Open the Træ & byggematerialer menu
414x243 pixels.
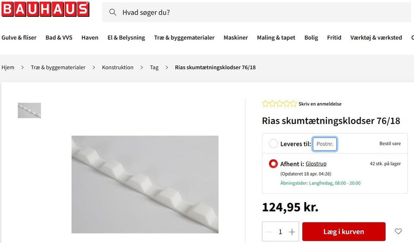point(184,38)
